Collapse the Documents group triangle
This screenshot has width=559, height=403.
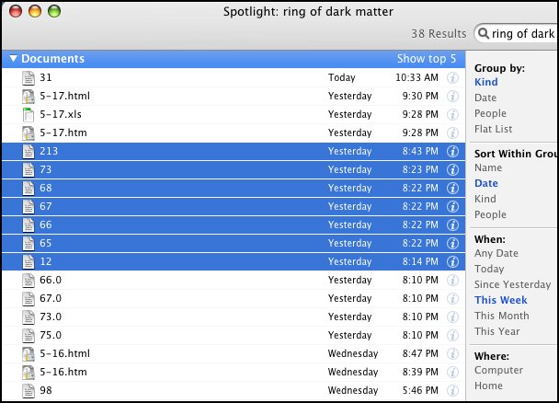point(13,58)
